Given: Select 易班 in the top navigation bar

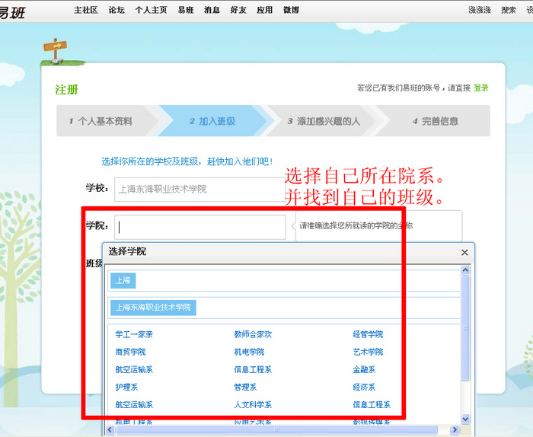Looking at the screenshot, I should (186, 10).
